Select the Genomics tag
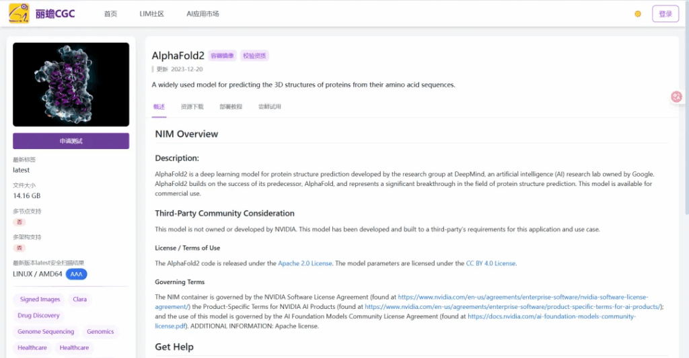 click(100, 332)
